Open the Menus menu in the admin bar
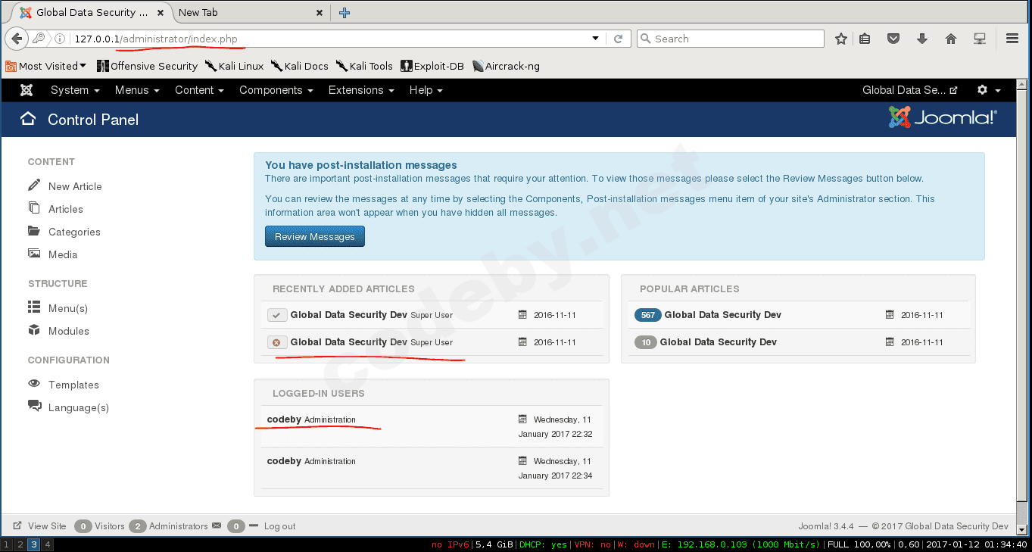 [137, 90]
